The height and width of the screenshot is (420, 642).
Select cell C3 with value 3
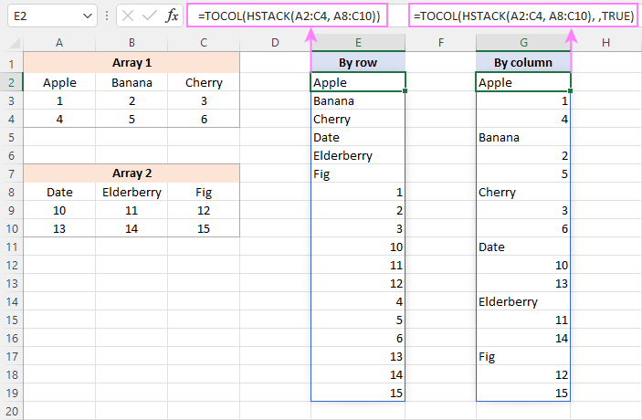pyautogui.click(x=204, y=100)
